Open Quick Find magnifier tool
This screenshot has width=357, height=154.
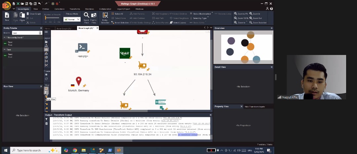pos(86,17)
